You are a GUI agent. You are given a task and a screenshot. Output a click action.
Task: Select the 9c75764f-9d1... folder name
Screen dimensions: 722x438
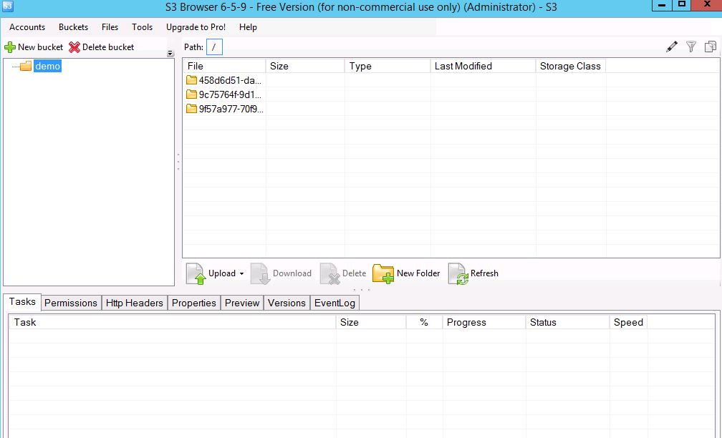[230, 94]
